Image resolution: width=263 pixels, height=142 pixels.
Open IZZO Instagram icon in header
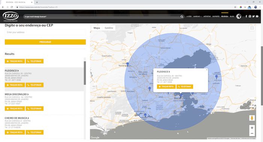tap(250, 16)
